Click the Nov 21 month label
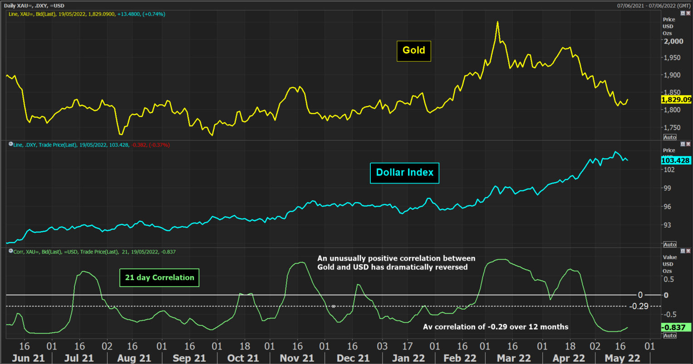The image size is (693, 364). 297,358
